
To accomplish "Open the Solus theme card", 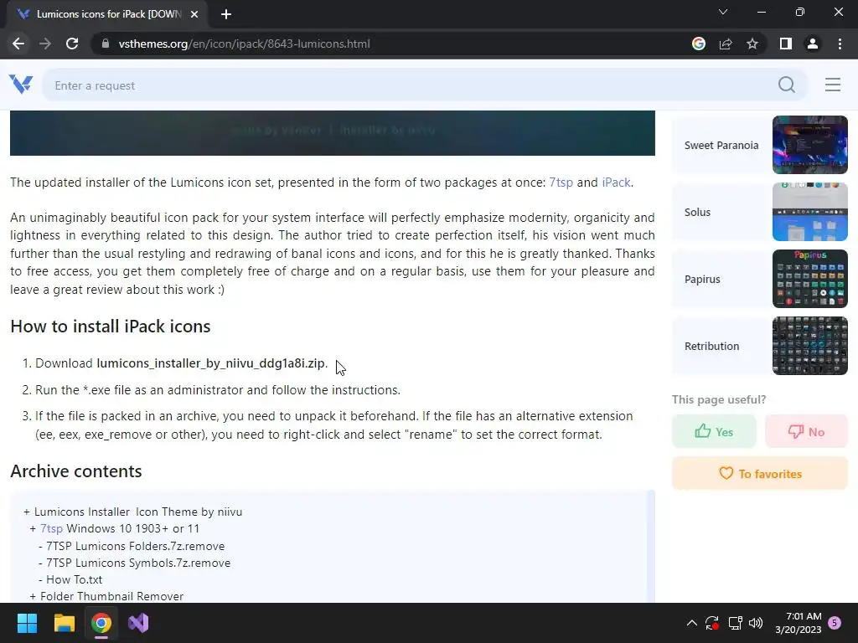I will (x=759, y=212).
